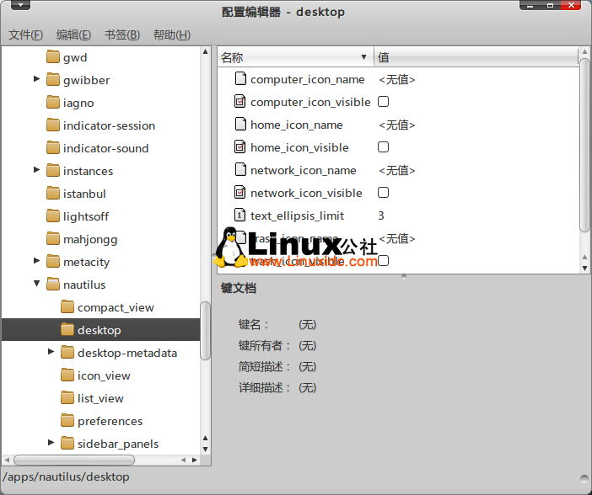The width and height of the screenshot is (592, 495).
Task: Click the list_view folder icon
Action: (x=67, y=398)
